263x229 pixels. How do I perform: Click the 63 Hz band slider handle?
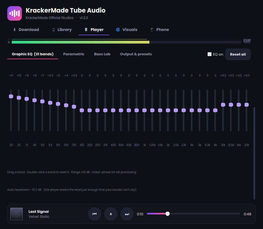click(x=50, y=102)
